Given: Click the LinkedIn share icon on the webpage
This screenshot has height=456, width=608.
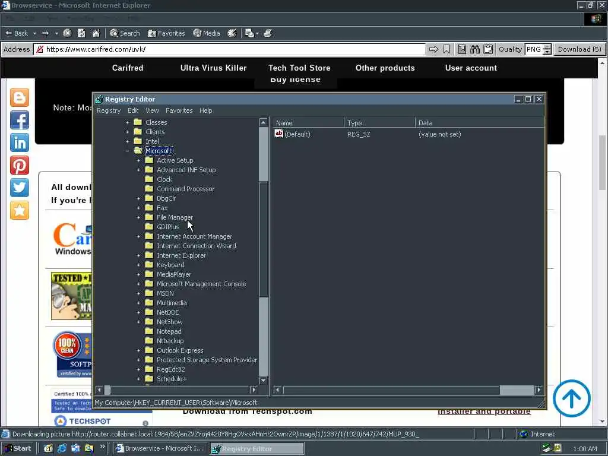Looking at the screenshot, I should click(20, 142).
